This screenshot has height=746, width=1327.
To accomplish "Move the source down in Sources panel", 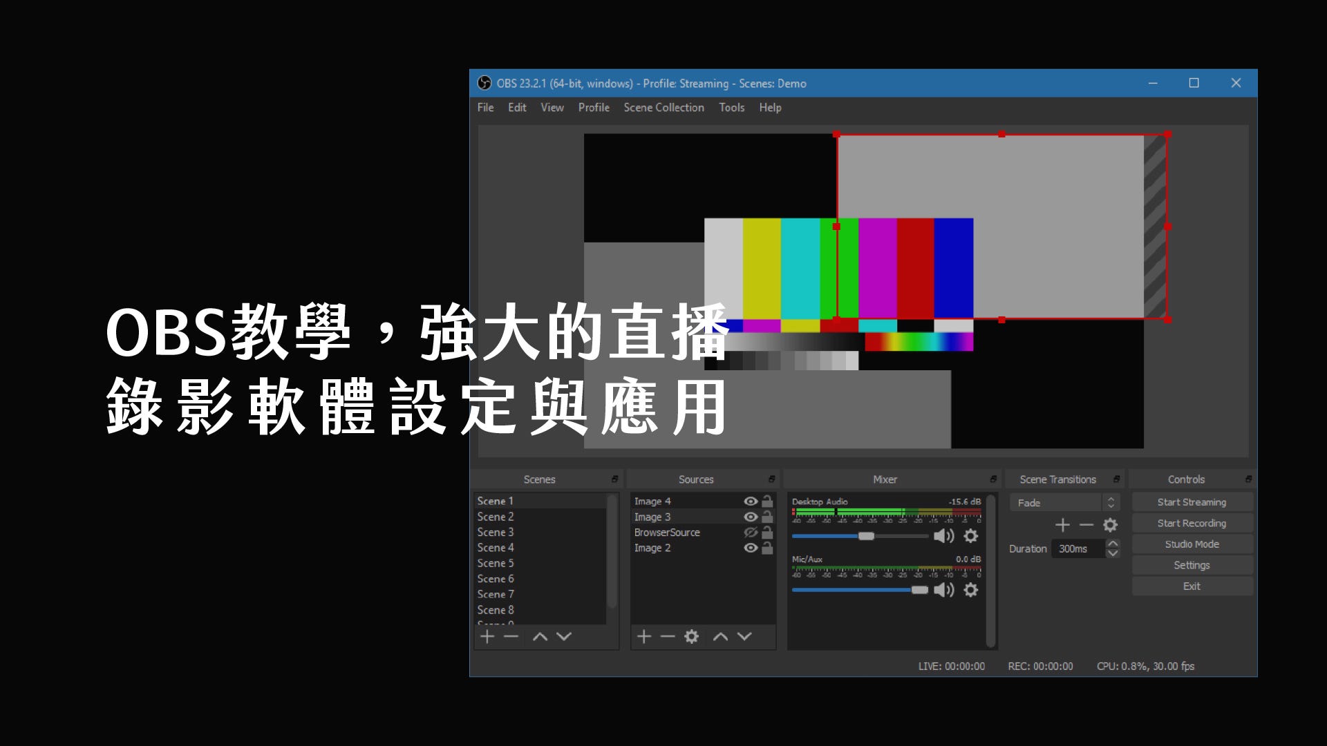I will pyautogui.click(x=744, y=637).
